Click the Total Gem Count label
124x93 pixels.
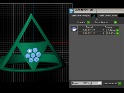(108, 16)
